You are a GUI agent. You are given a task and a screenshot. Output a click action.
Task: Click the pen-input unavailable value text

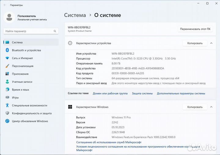[x=159, y=83]
